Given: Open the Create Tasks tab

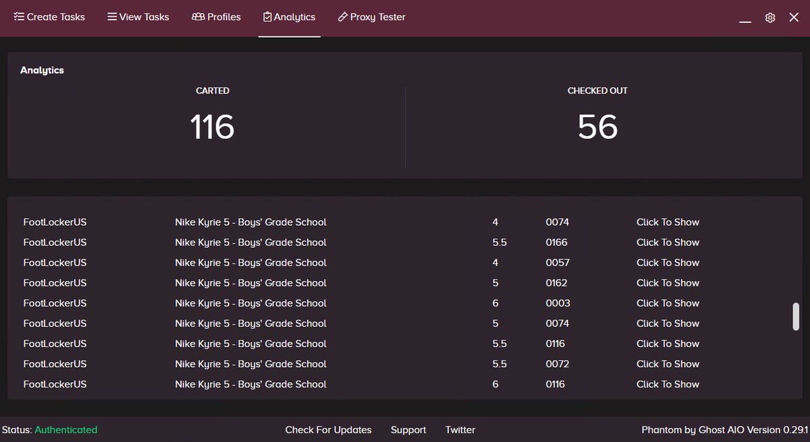Looking at the screenshot, I should (x=49, y=17).
